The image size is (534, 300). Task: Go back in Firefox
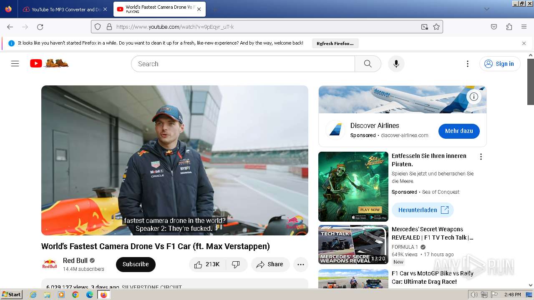pyautogui.click(x=10, y=27)
